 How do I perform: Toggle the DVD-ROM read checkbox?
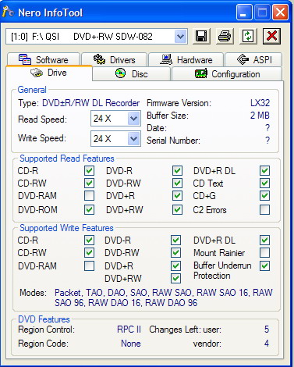(89, 209)
